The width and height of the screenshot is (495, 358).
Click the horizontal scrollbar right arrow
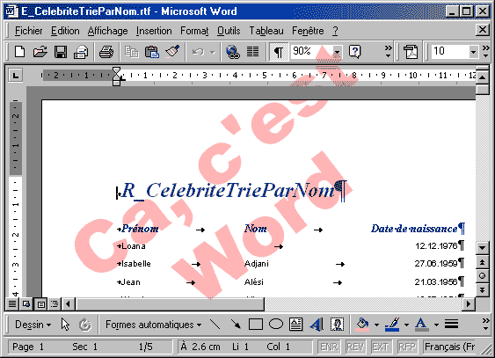click(x=469, y=304)
